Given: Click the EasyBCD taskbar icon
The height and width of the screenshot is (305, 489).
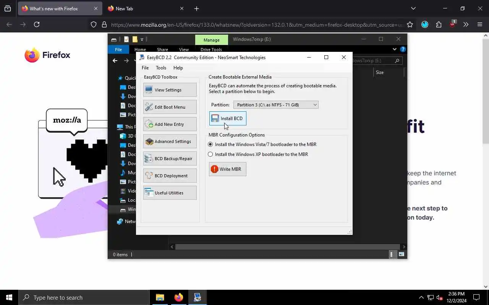Looking at the screenshot, I should pos(198,297).
